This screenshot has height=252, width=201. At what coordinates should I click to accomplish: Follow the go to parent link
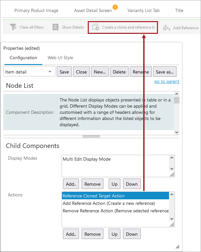pos(167,82)
